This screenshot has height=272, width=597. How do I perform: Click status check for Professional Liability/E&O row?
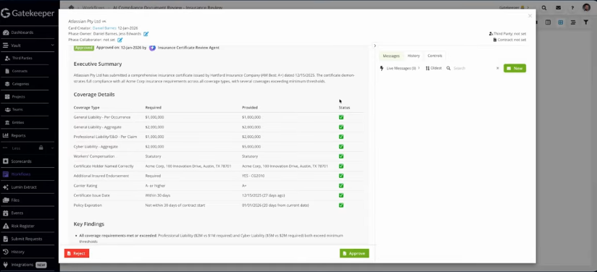click(x=341, y=137)
